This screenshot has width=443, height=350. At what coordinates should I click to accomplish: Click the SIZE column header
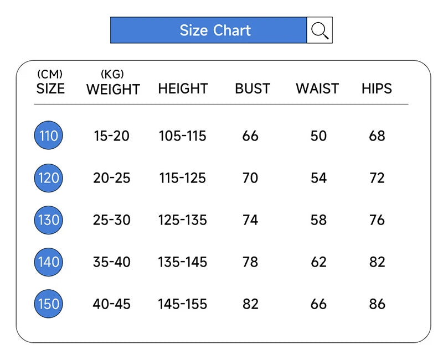pos(50,88)
